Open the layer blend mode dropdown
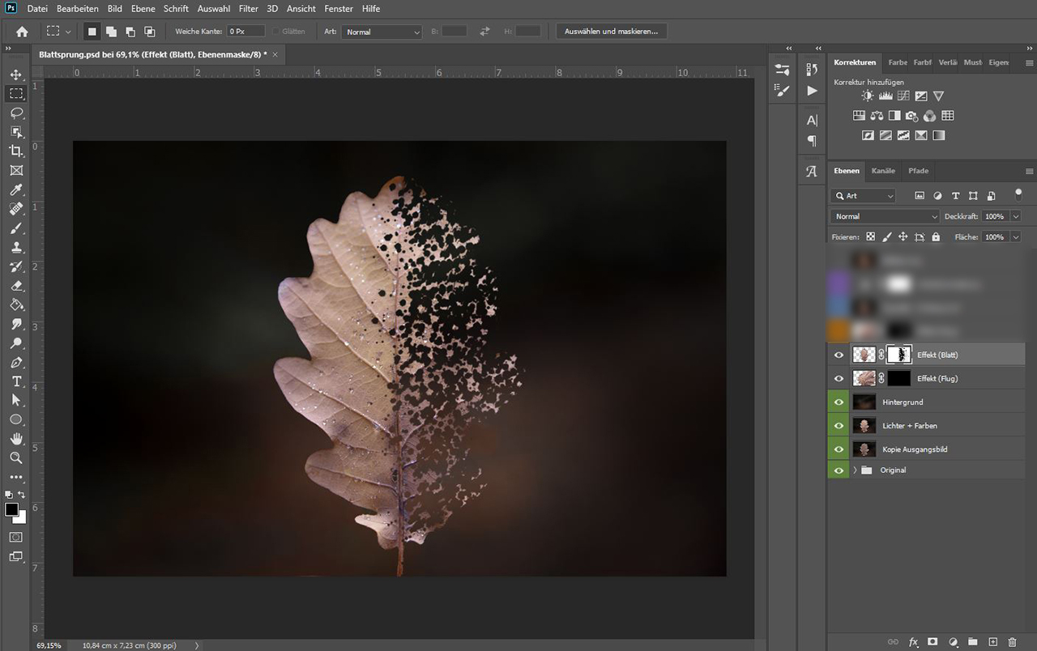This screenshot has height=651, width=1037. pyautogui.click(x=885, y=216)
